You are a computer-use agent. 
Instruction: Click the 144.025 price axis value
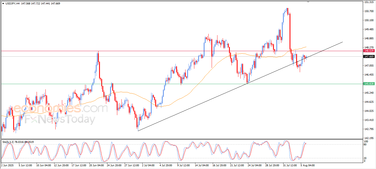click(369, 111)
